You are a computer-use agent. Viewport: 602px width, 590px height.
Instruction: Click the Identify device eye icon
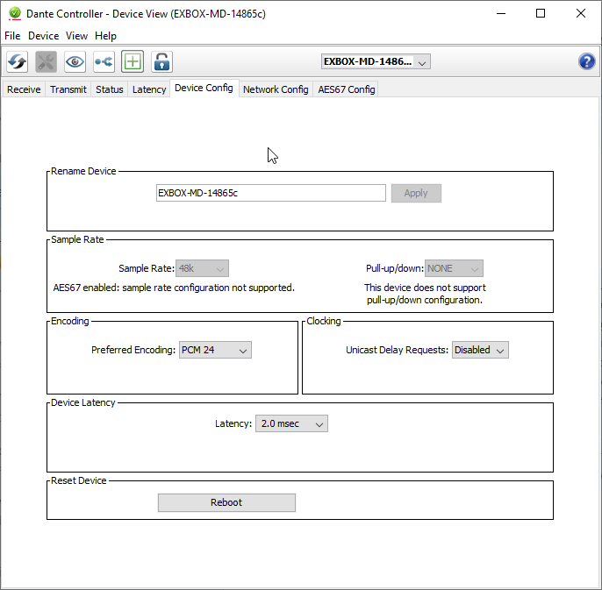point(75,61)
